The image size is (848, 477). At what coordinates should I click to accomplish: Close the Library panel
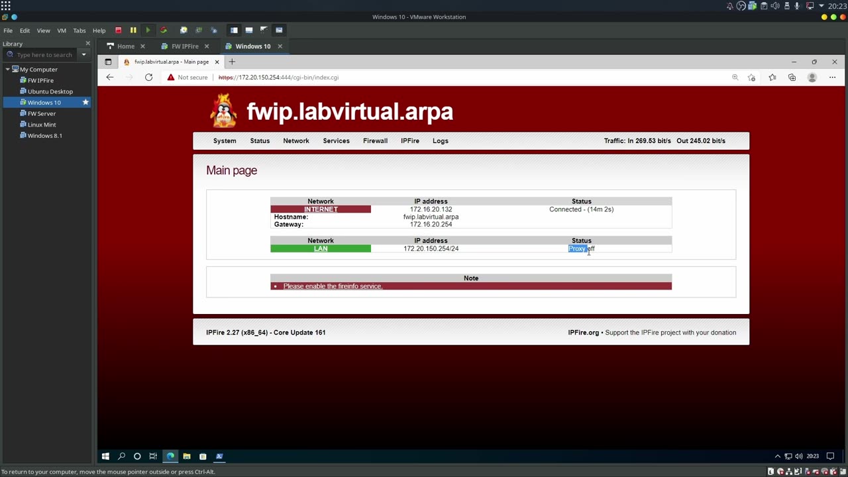[87, 44]
